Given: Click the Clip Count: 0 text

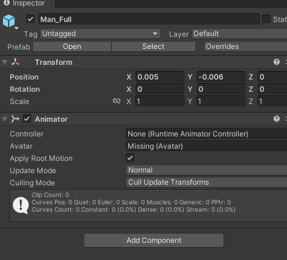Looking at the screenshot, I should click(x=50, y=195).
